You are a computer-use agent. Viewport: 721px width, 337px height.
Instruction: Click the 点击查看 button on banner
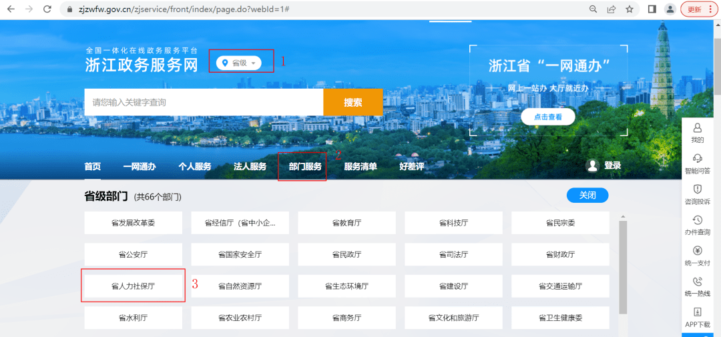(x=547, y=117)
